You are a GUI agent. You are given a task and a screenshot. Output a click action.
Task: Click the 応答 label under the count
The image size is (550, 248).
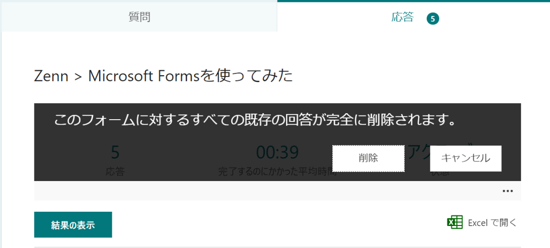tap(115, 172)
